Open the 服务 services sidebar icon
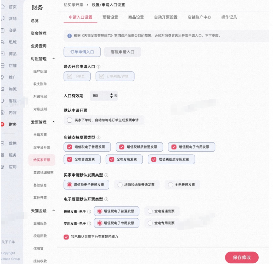Screen dimensions: 273x264 (3, 155)
